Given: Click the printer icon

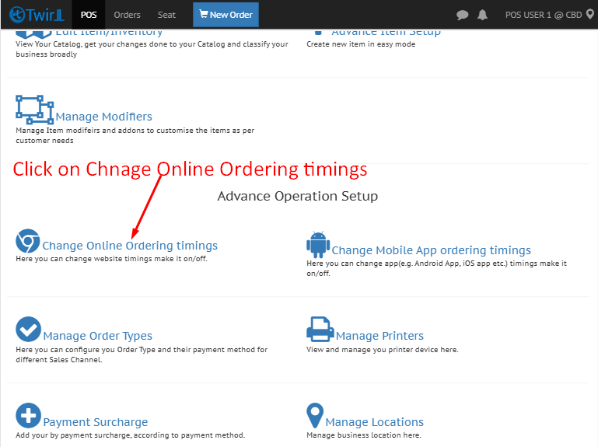Looking at the screenshot, I should (320, 330).
